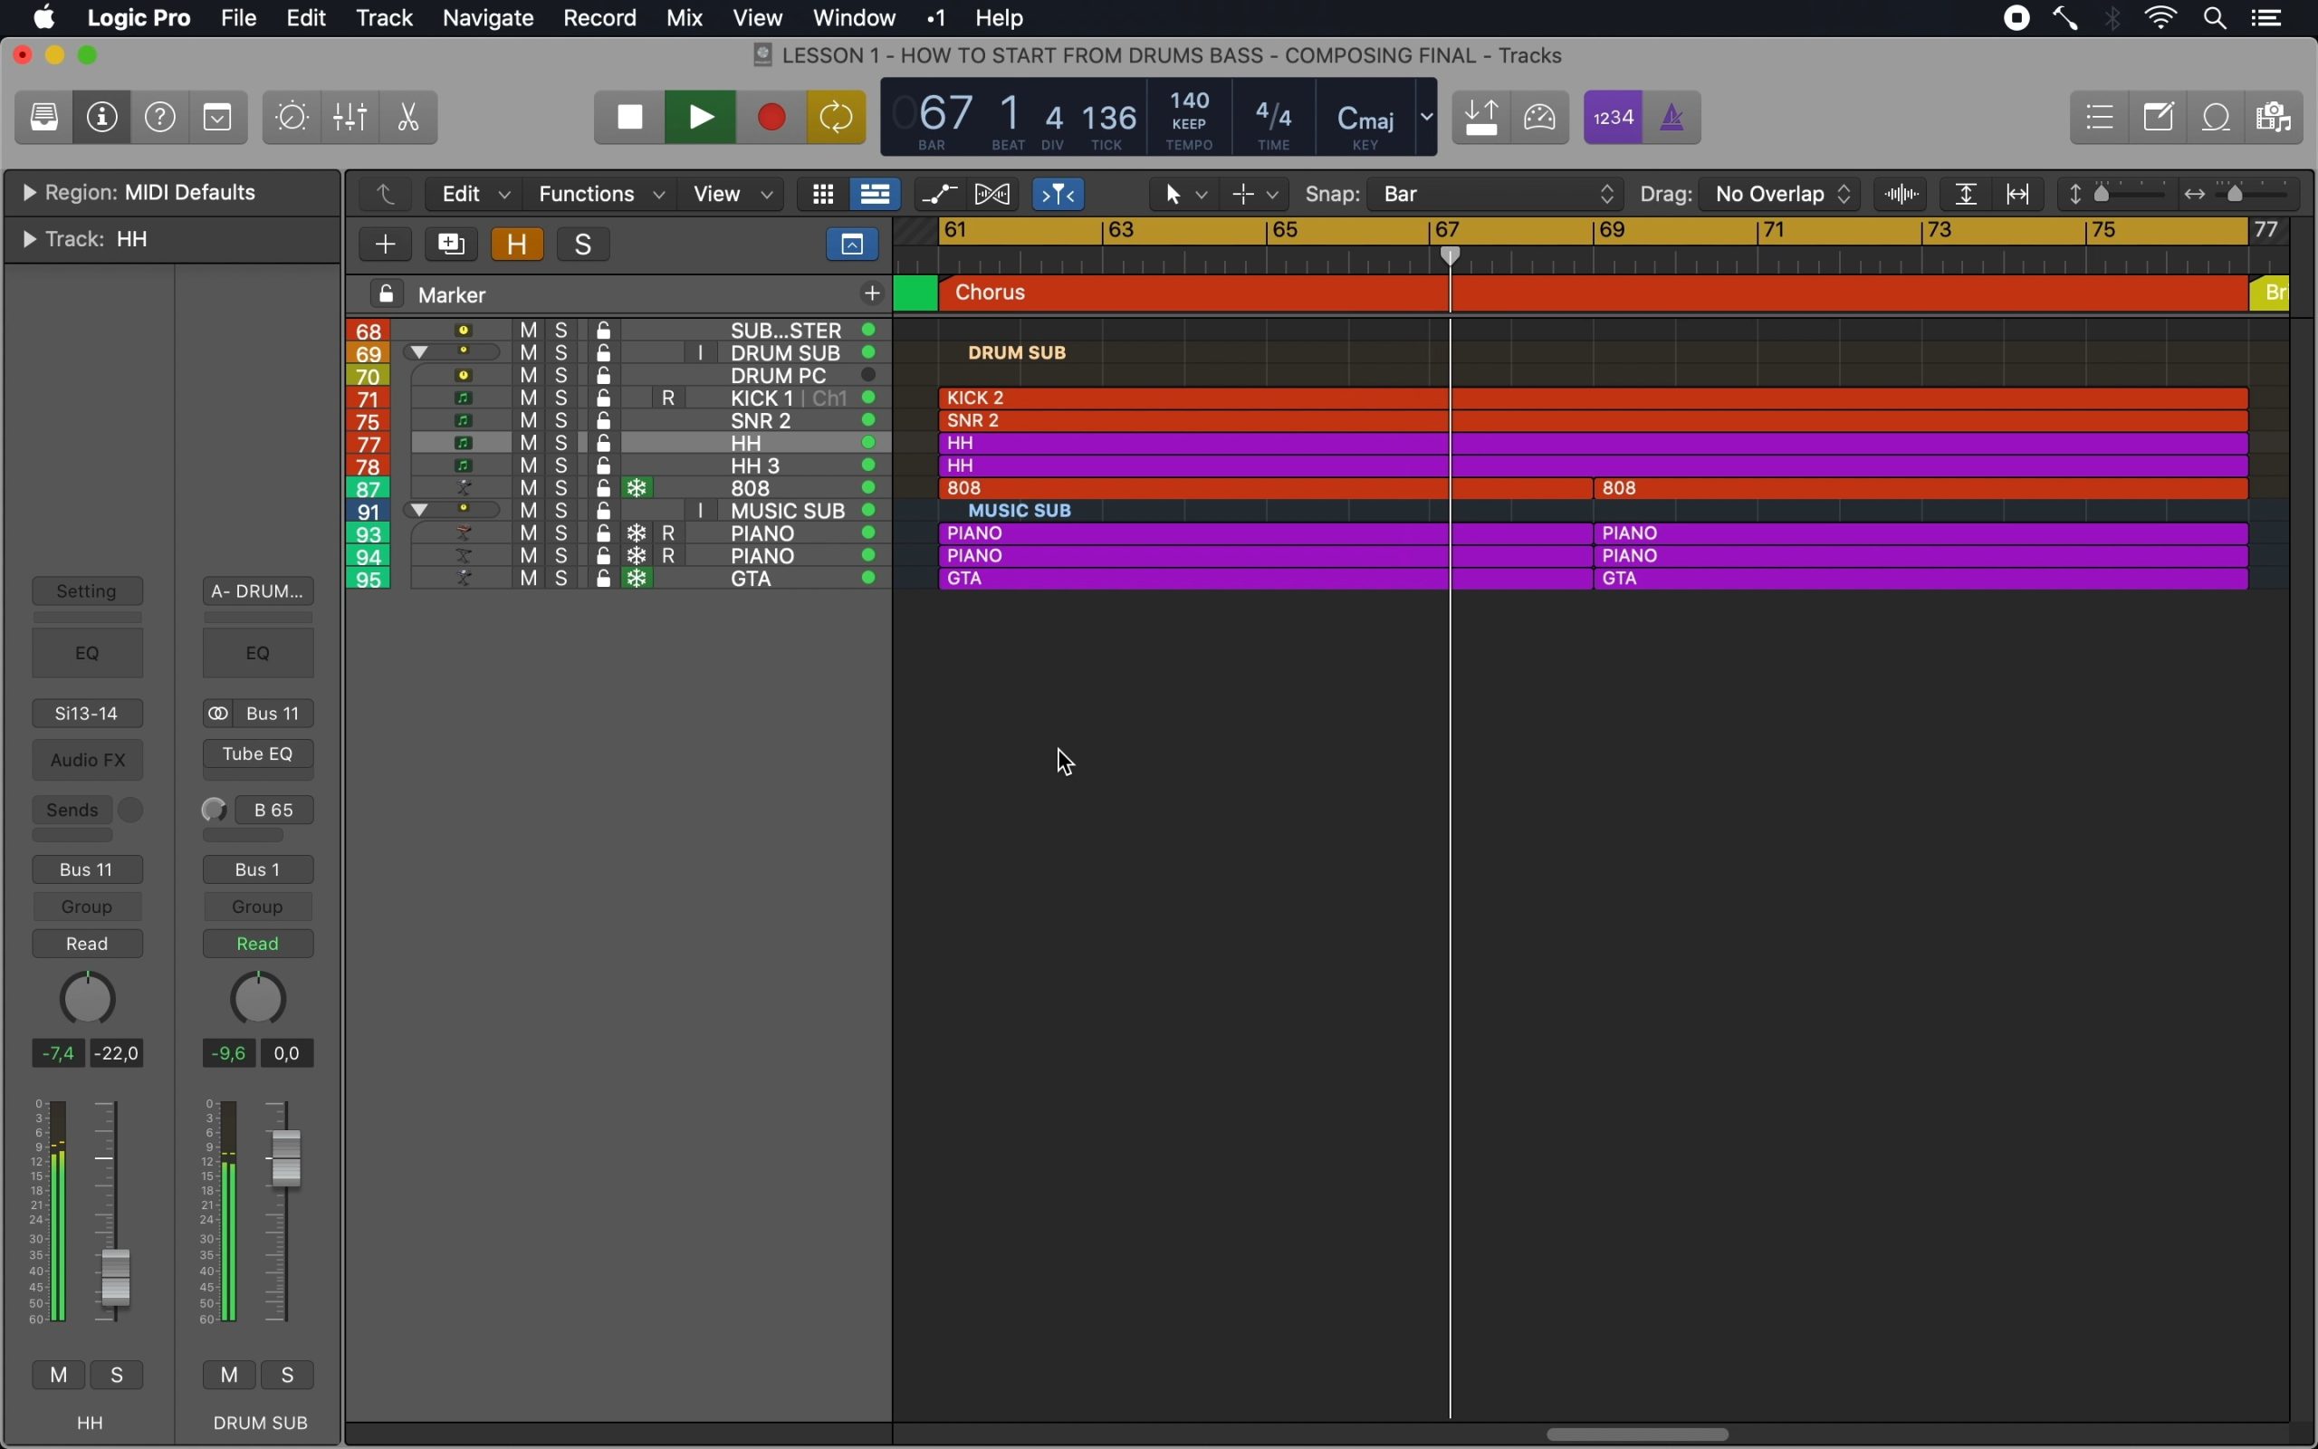Open the Smart Controls button

292,117
